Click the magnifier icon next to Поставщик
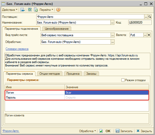This screenshot has width=155, height=135. click(150, 17)
